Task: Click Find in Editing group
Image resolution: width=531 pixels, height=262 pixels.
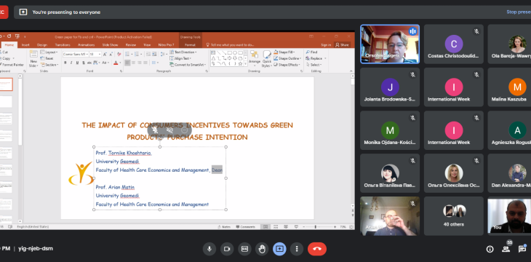Action: point(311,52)
